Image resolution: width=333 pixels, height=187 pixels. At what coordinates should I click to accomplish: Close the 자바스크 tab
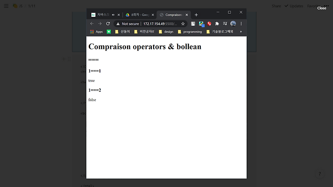click(x=119, y=15)
